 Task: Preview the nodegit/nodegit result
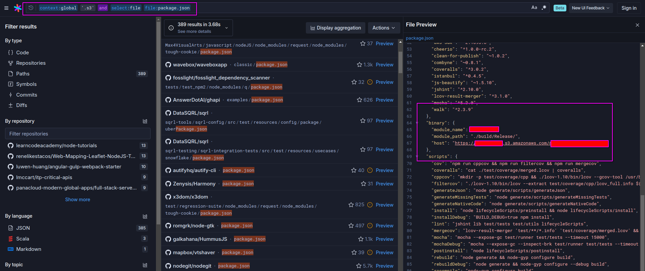[x=385, y=266]
